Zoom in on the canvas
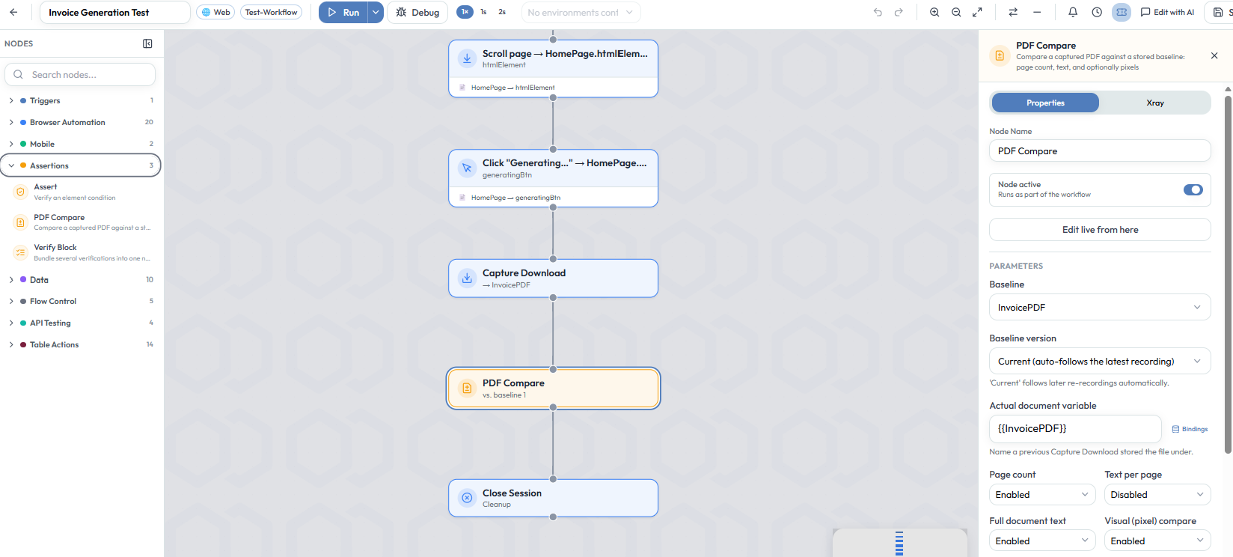1233x557 pixels. [x=934, y=12]
